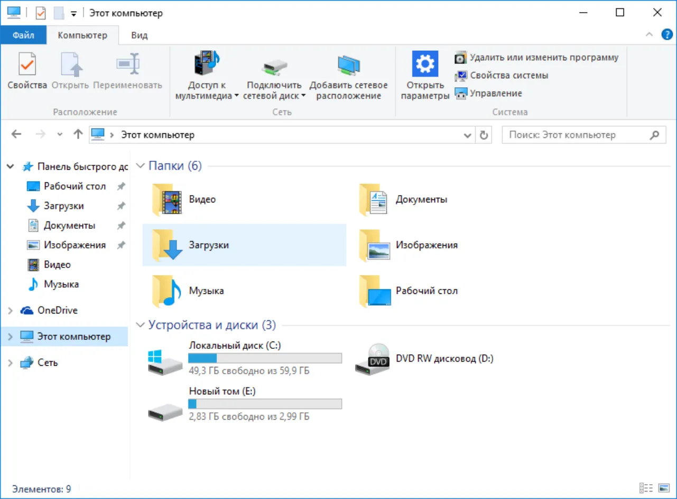Collapse Панель быстрого доступа tree node

point(10,167)
